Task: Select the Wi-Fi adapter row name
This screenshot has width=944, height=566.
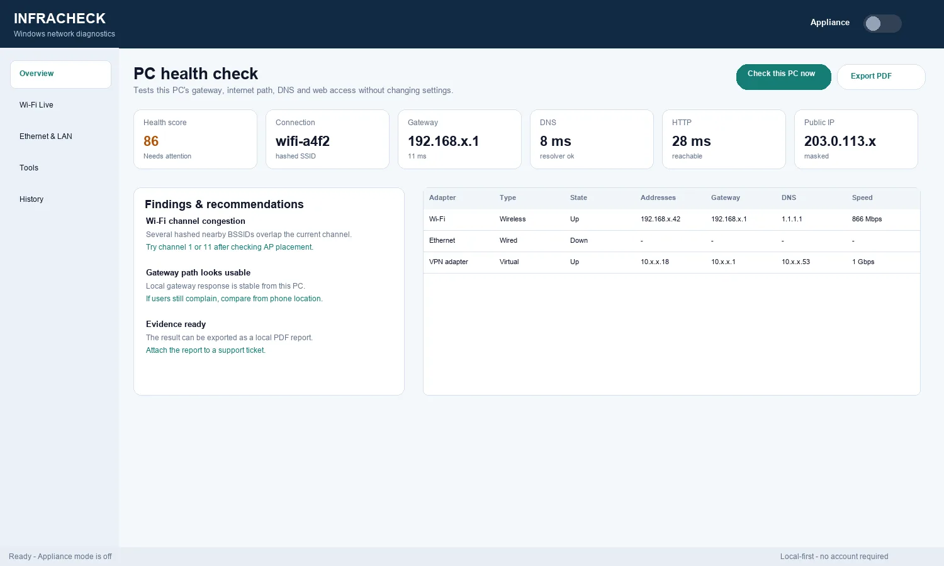Action: pyautogui.click(x=437, y=219)
